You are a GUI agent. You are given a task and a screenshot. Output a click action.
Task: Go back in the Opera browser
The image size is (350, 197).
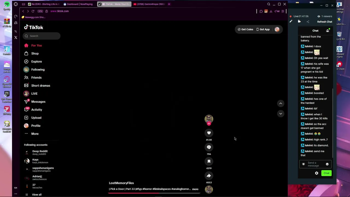(x=23, y=11)
